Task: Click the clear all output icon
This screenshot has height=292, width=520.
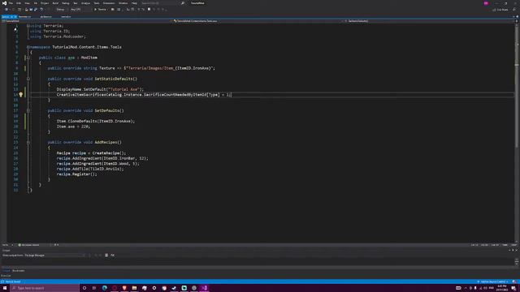Action: coord(106,255)
